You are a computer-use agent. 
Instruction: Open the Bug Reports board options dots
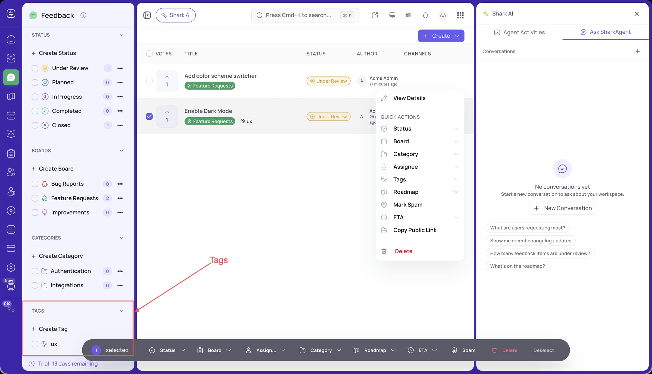point(120,184)
